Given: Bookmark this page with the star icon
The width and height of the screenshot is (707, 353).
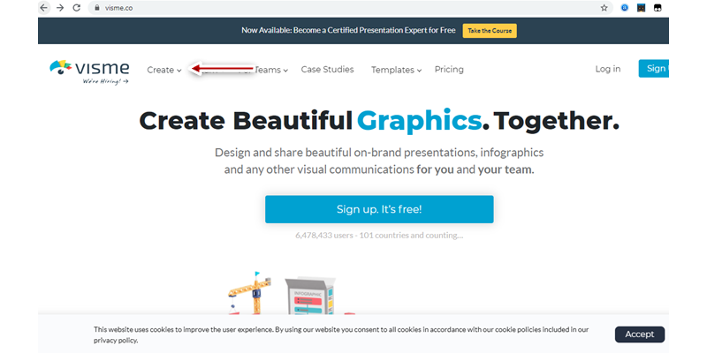Looking at the screenshot, I should (604, 7).
